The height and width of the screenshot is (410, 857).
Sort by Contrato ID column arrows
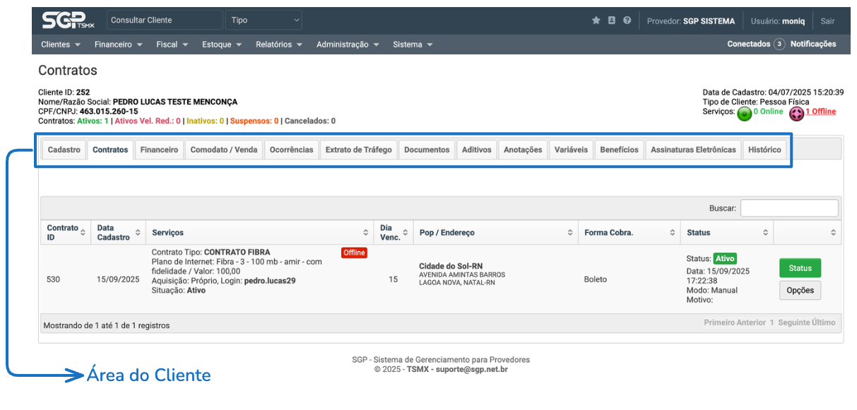coord(83,232)
